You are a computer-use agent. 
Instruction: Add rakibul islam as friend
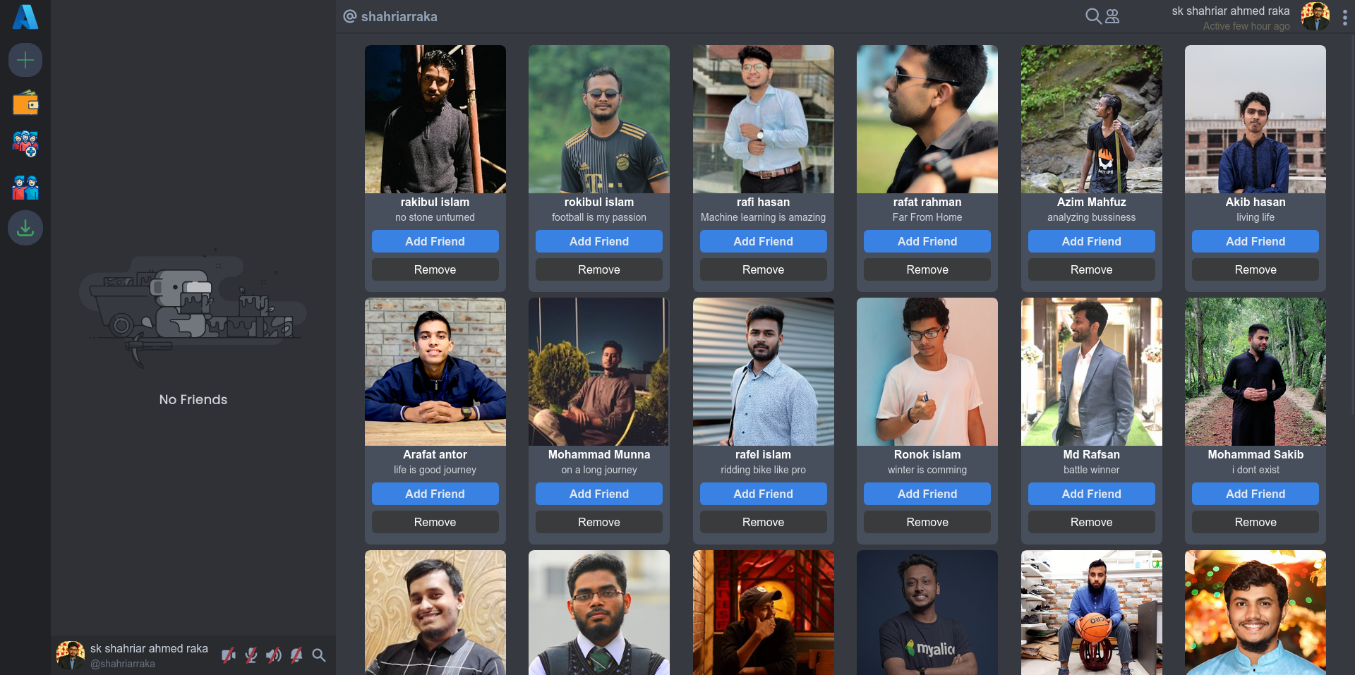[435, 241]
